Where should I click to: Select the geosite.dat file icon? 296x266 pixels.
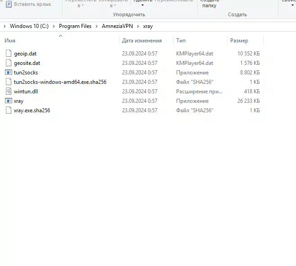tap(9, 63)
